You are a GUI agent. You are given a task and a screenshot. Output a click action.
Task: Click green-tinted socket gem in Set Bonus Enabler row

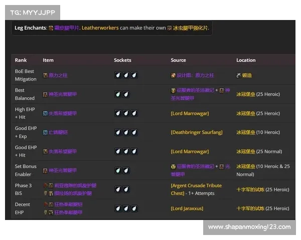click(118, 170)
